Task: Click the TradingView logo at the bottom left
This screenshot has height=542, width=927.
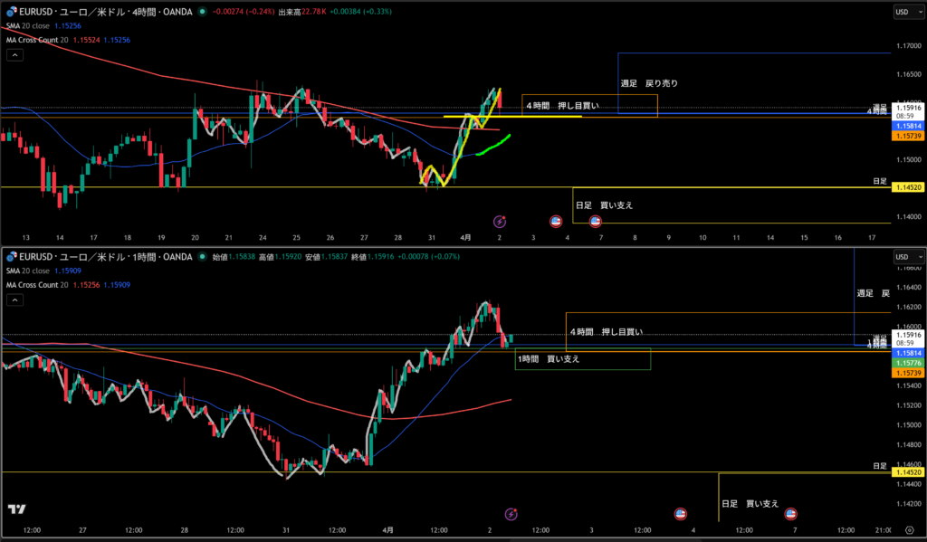Action: point(15,509)
